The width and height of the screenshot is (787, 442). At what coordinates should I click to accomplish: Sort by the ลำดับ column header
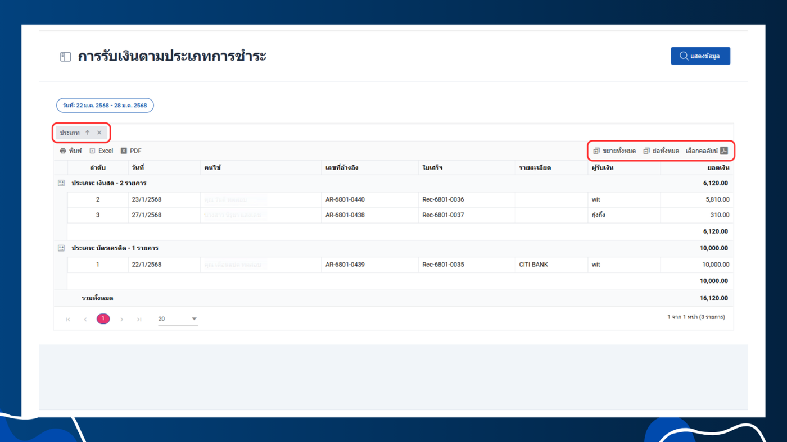[x=98, y=167]
